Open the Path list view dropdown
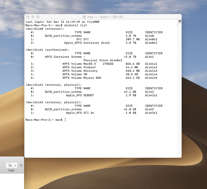The height and width of the screenshot is (189, 207). tap(12, 165)
